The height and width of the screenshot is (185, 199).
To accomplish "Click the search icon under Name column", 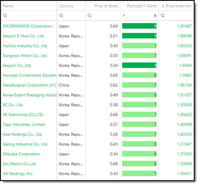I will [5, 16].
